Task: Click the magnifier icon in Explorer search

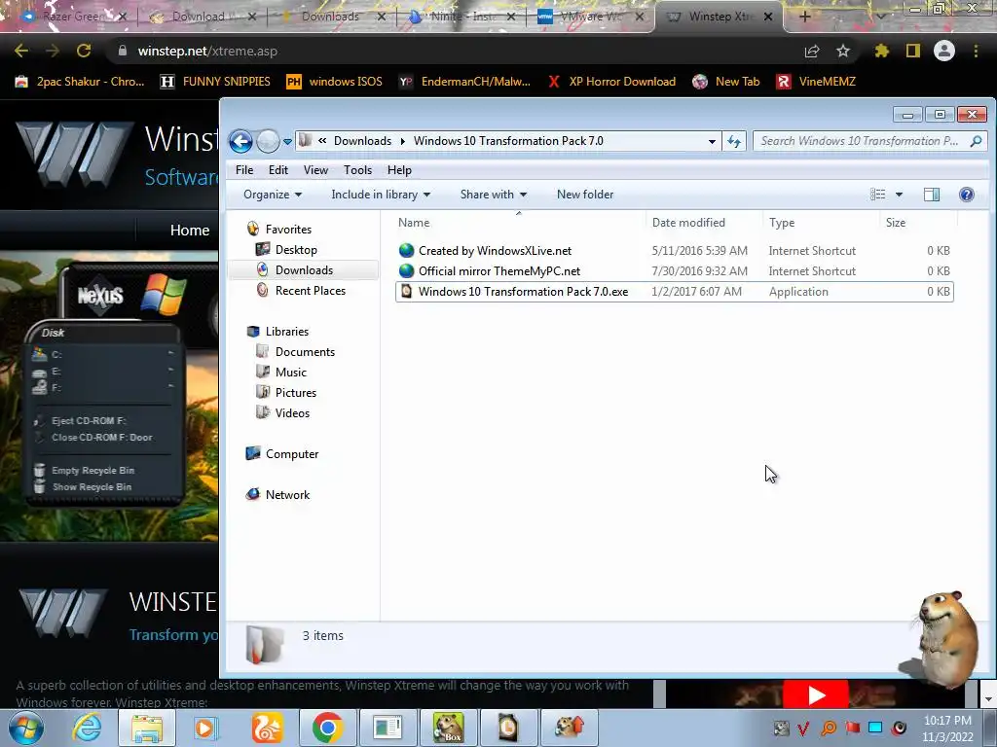Action: [976, 141]
